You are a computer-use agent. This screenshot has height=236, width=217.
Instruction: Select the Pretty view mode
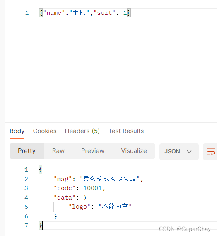pos(27,151)
